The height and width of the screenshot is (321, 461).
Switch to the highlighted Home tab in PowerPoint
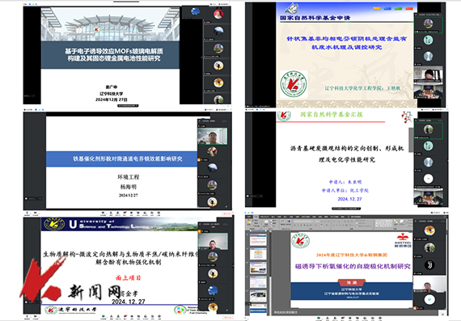point(256,217)
